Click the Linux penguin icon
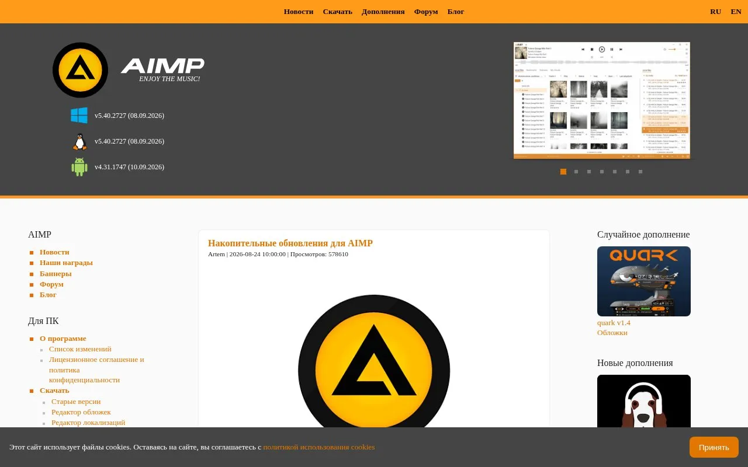This screenshot has height=467, width=748. tap(79, 141)
